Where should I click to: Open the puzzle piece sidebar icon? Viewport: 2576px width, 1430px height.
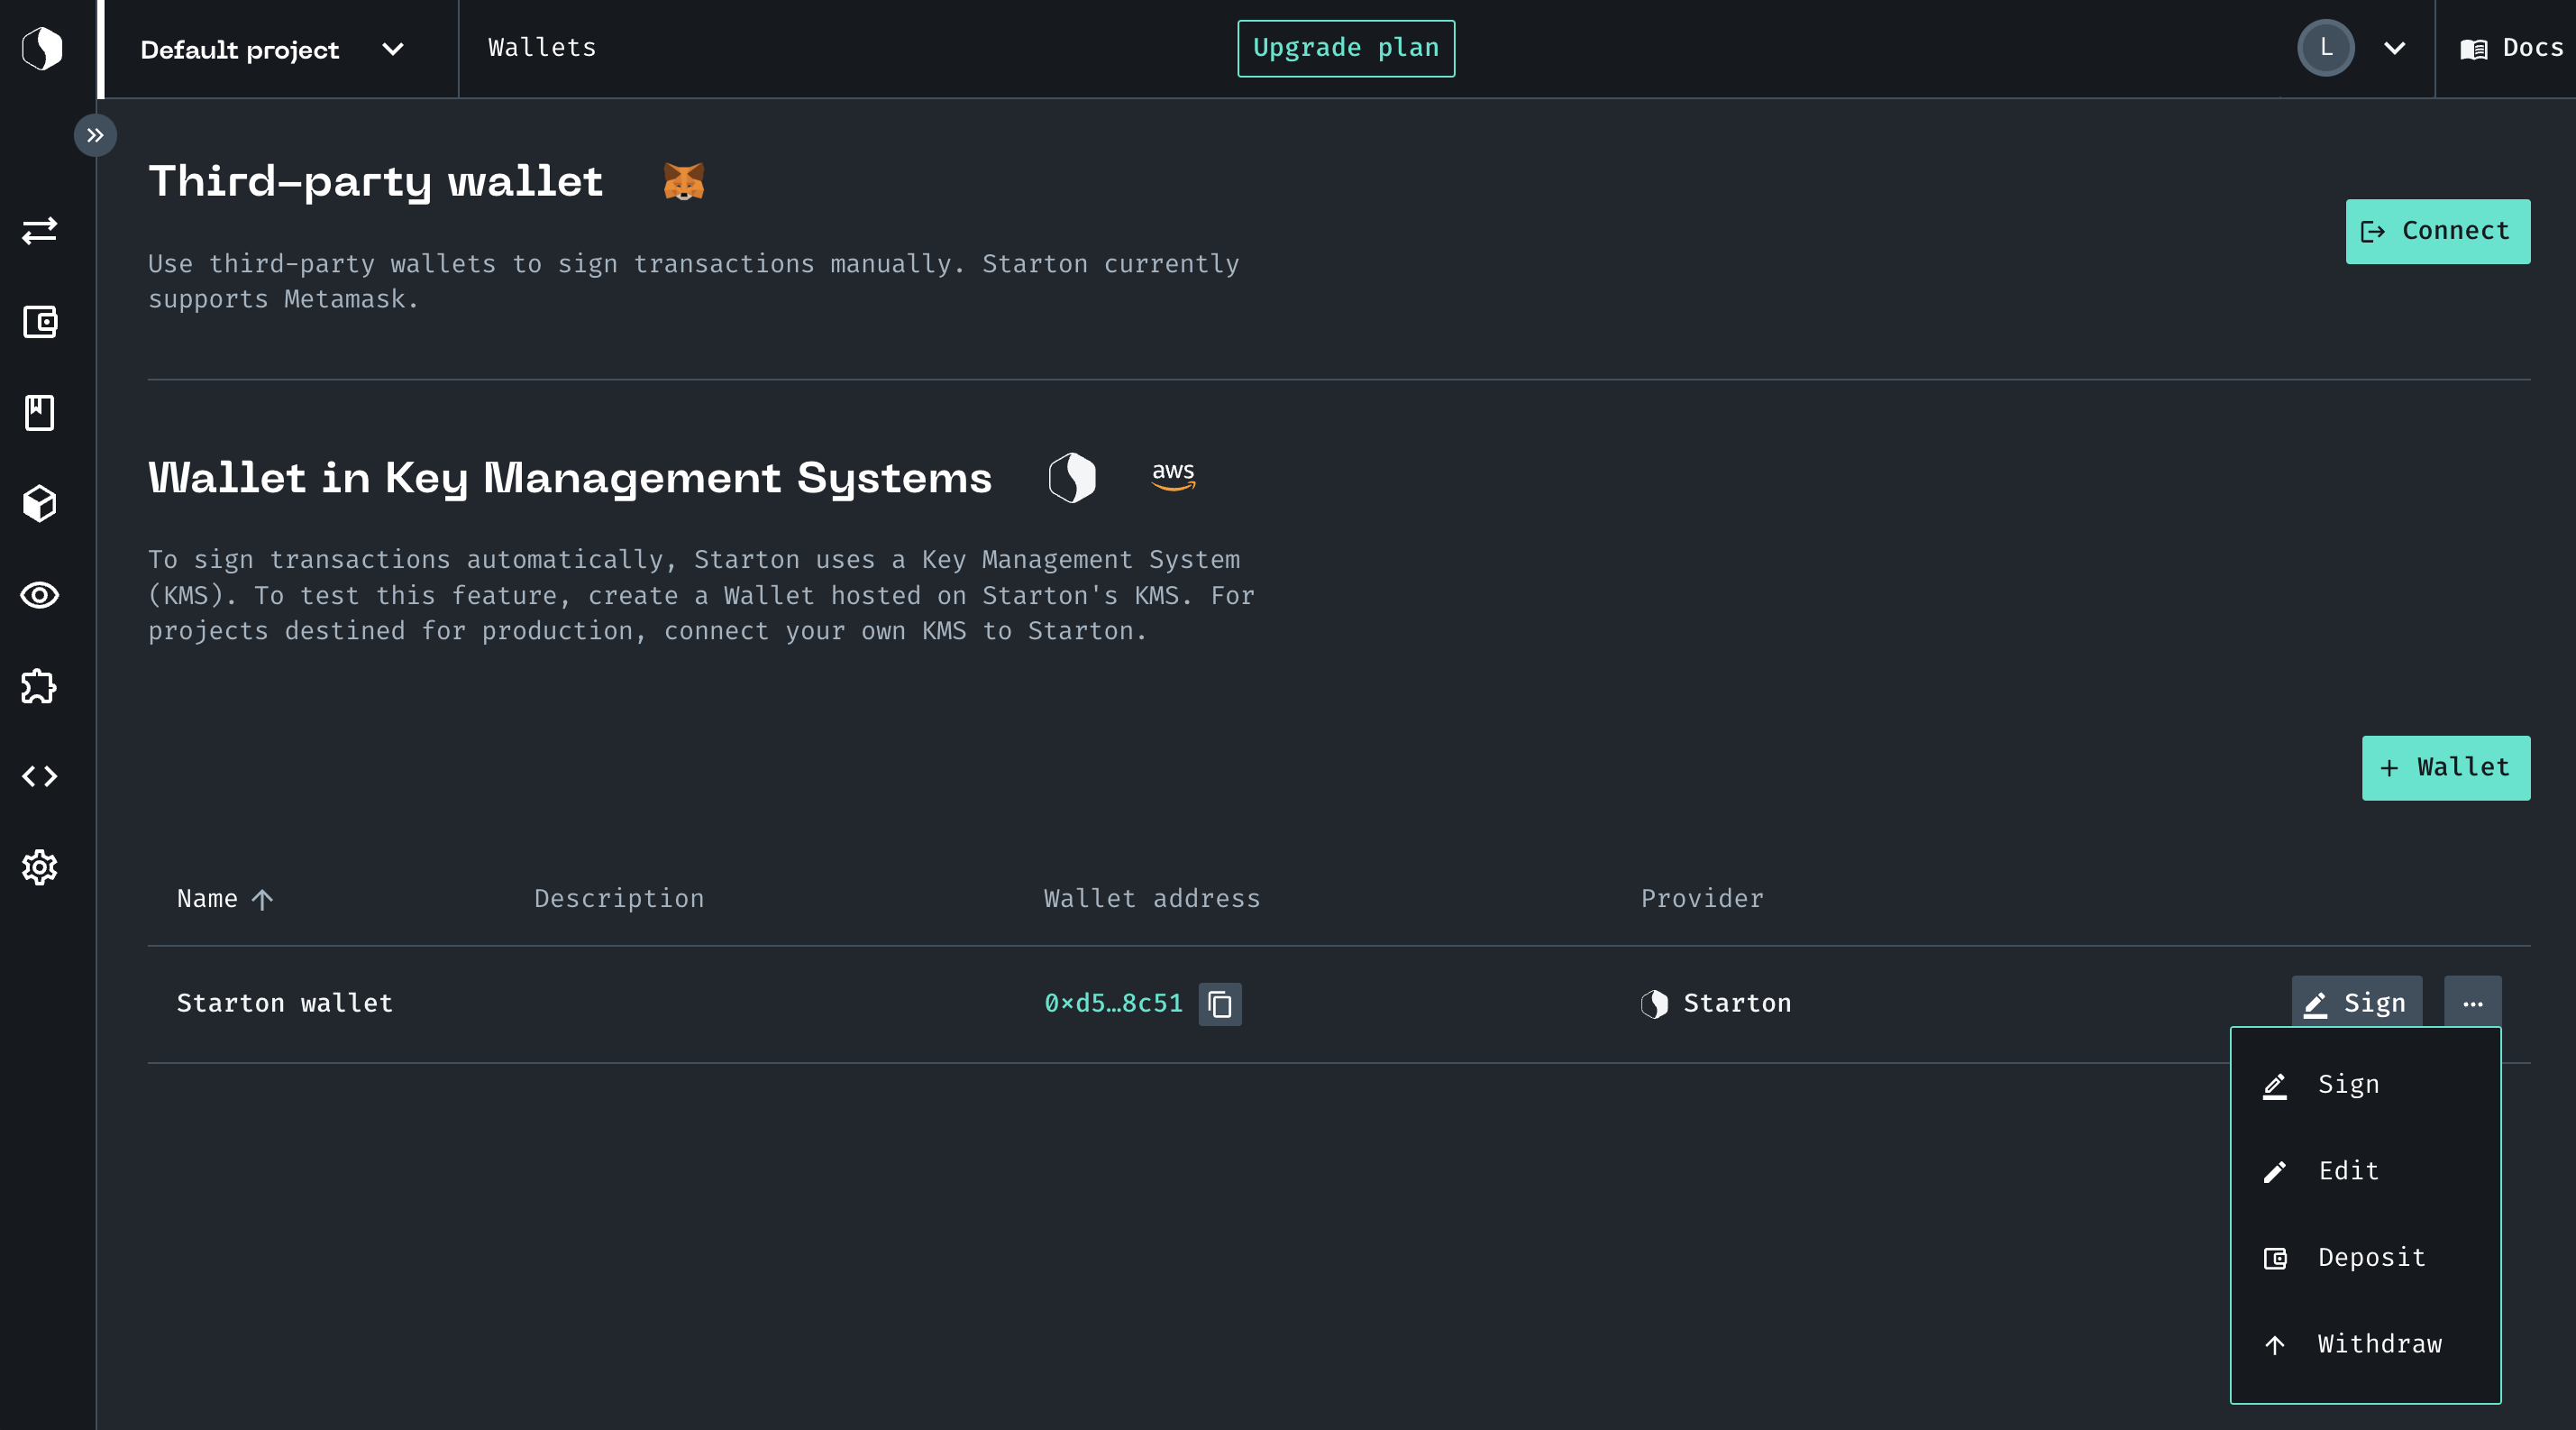tap(40, 686)
